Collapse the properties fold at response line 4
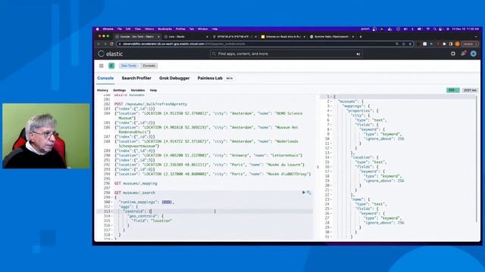 (331, 111)
